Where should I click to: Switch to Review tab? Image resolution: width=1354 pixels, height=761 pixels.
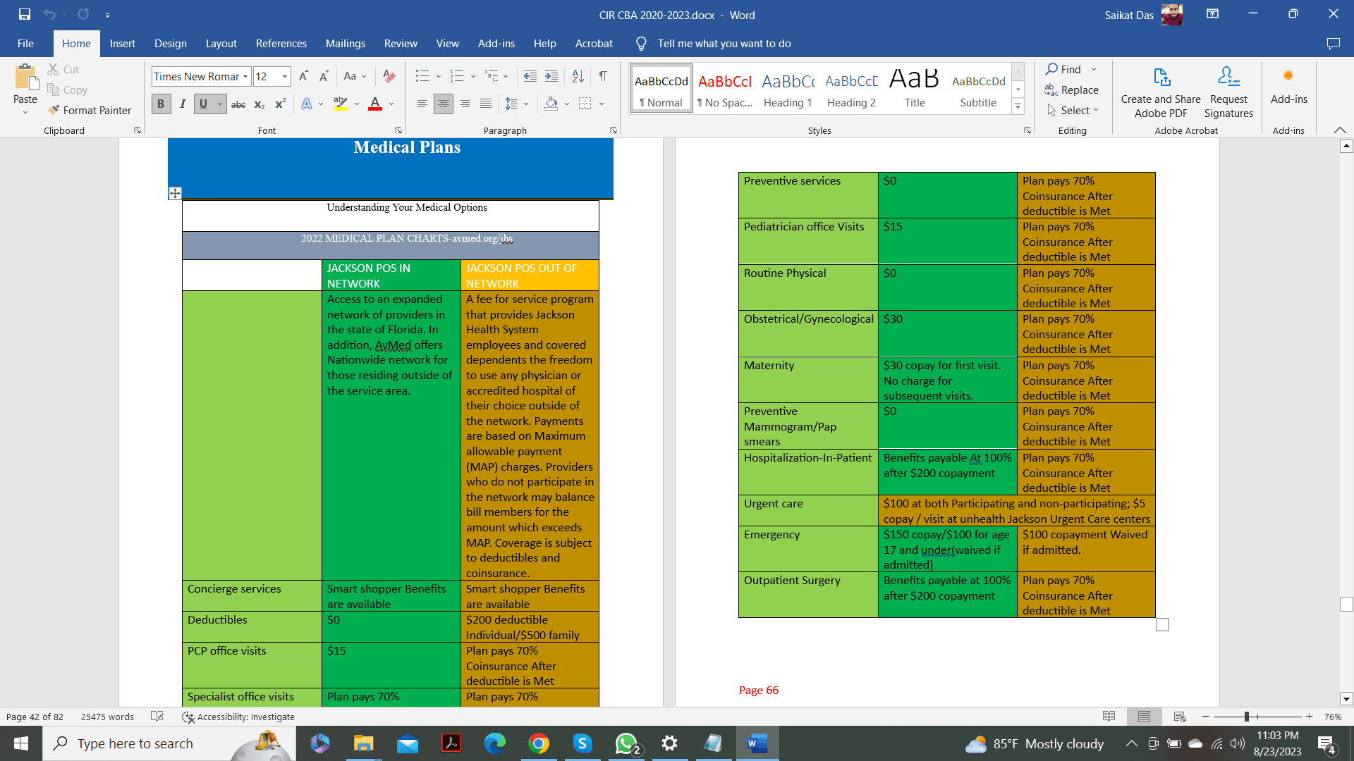click(401, 44)
